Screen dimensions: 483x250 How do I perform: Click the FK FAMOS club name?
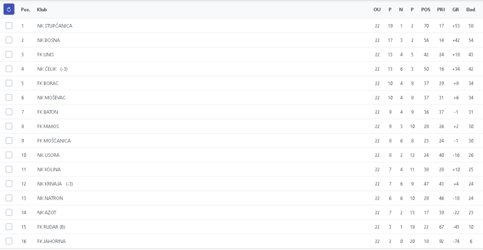pyautogui.click(x=48, y=126)
